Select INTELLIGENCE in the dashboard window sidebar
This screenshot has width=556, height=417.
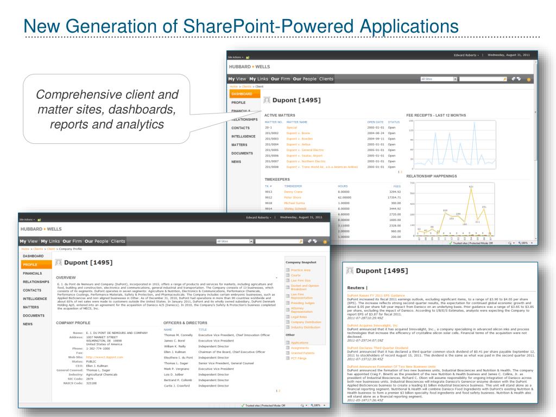243,136
